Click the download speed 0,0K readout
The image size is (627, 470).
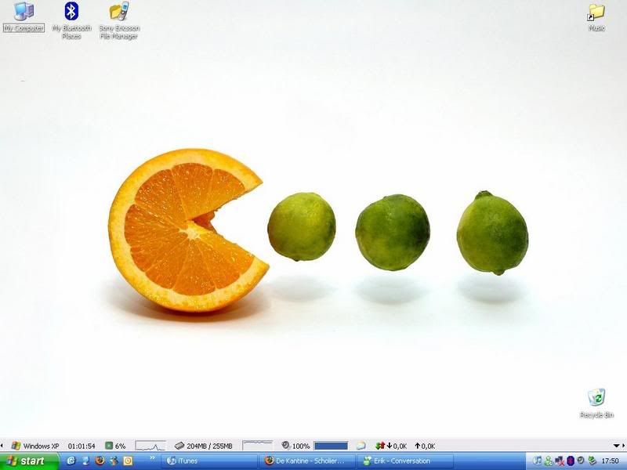[x=397, y=446]
